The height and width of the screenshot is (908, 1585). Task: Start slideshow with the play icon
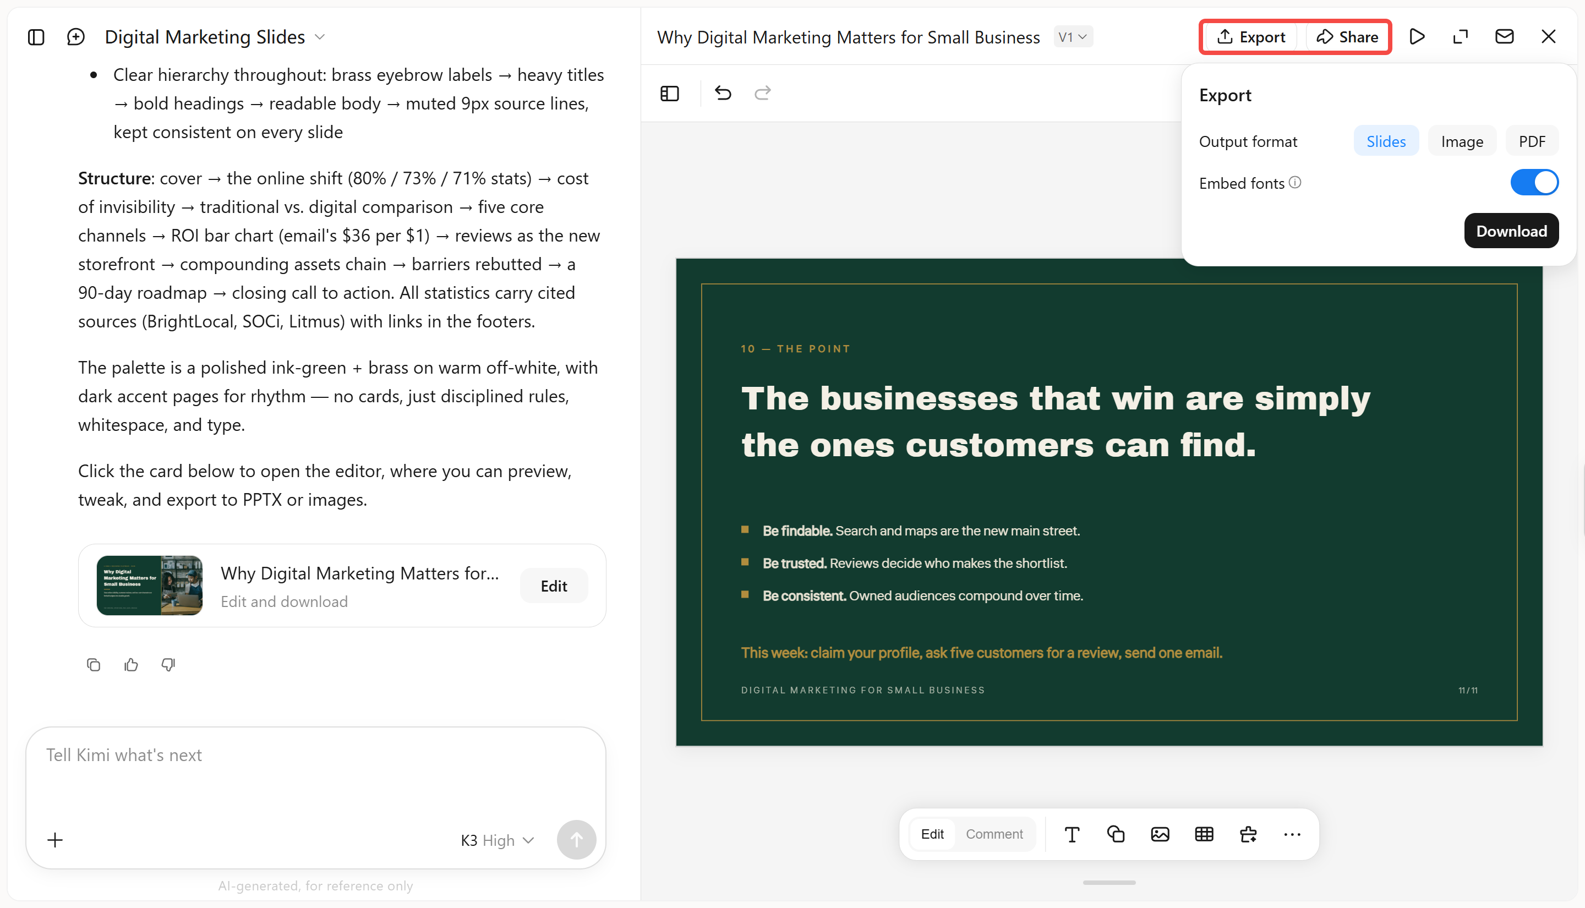click(1417, 37)
